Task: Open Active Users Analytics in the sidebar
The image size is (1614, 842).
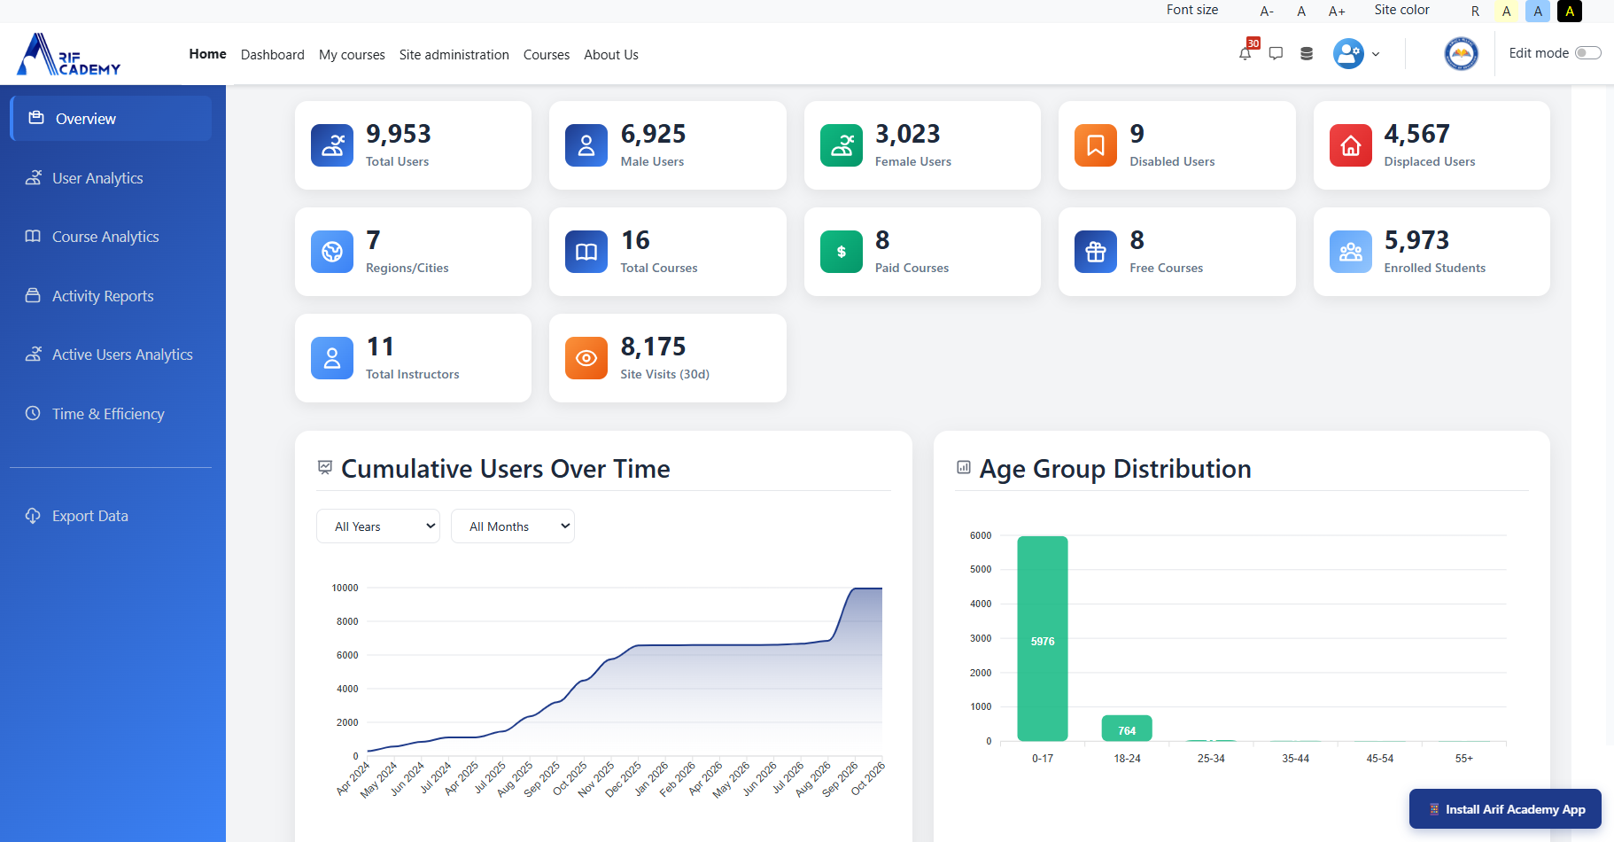Action: (x=111, y=355)
